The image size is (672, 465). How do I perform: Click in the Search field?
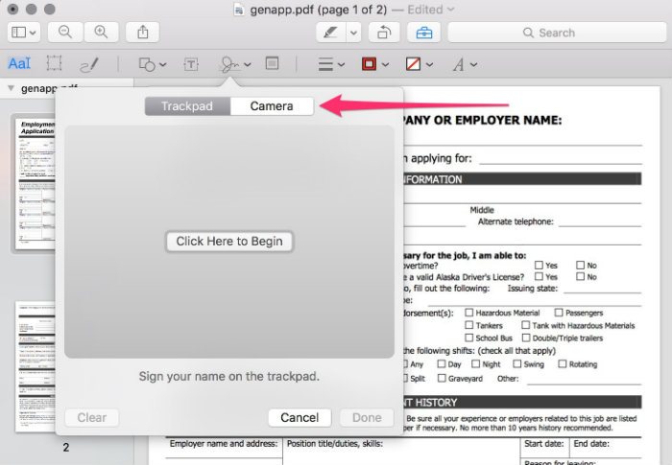pos(557,33)
